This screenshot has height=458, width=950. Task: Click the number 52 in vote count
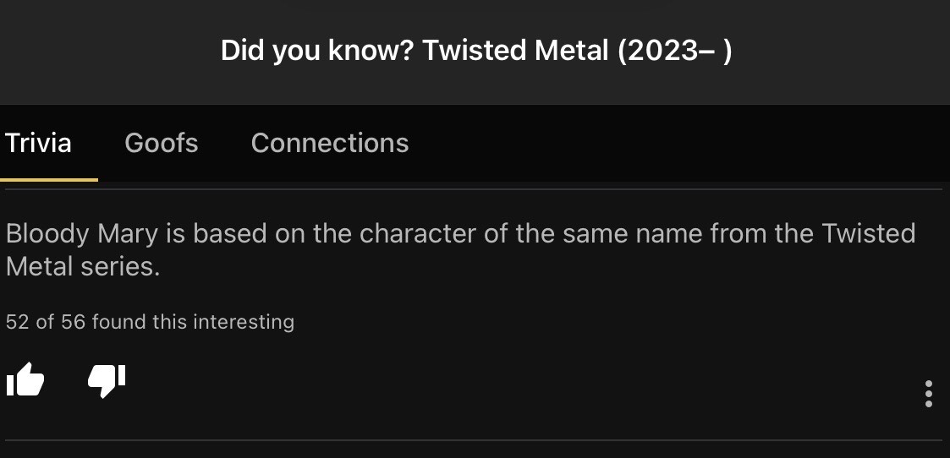tap(17, 322)
